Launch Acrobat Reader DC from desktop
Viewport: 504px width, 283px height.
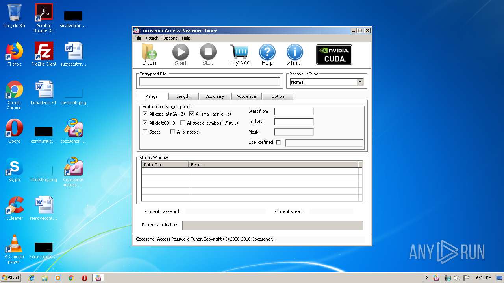(x=44, y=18)
